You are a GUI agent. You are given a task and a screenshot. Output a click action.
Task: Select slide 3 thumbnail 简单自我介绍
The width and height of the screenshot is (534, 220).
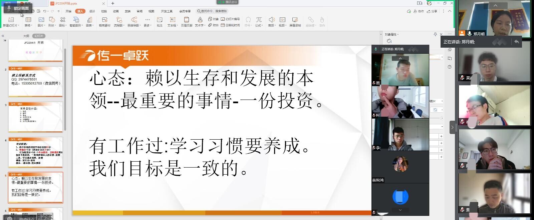(35, 117)
